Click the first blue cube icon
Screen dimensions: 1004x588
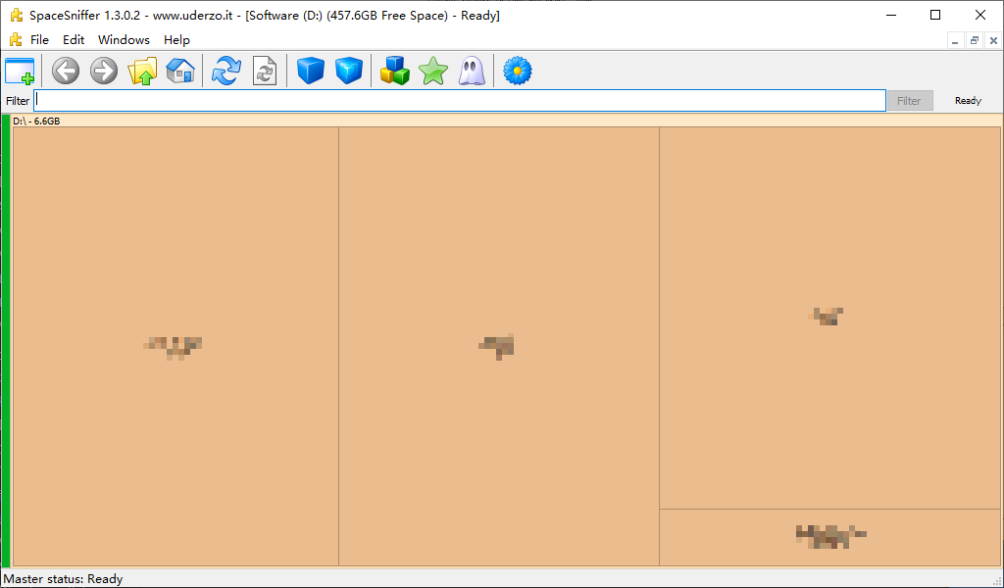pyautogui.click(x=311, y=71)
